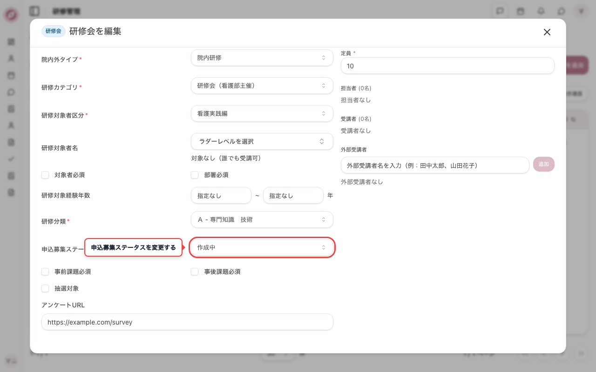Expand the 研修対象者区分 dropdown showing 看護実践編
The image size is (596, 372).
pos(262,113)
